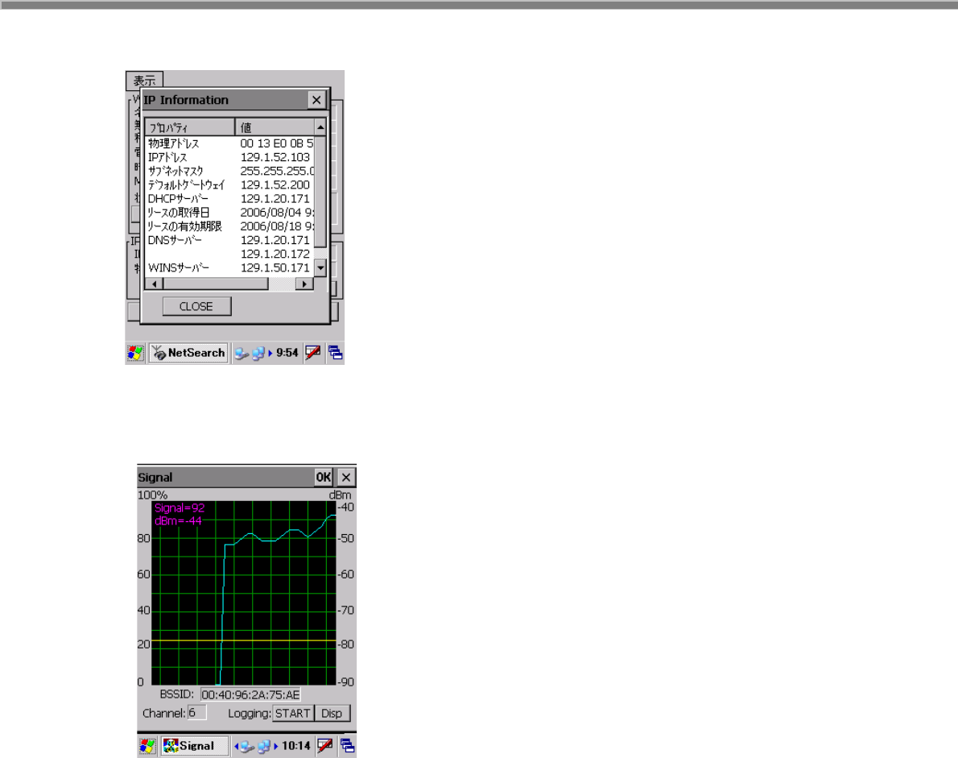
Task: Click the BSSID field 00:40:96:2A:75:AE
Action: [x=250, y=695]
